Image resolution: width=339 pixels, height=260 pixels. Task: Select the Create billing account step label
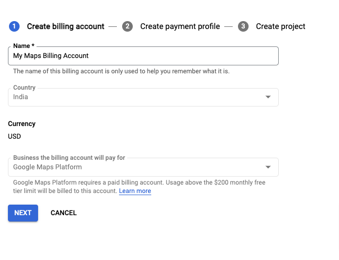click(x=66, y=26)
